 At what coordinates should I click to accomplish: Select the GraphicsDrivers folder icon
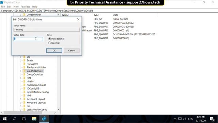(24, 71)
